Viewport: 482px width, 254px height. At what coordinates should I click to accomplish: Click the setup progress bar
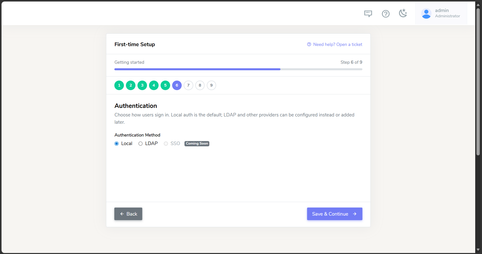pyautogui.click(x=238, y=69)
